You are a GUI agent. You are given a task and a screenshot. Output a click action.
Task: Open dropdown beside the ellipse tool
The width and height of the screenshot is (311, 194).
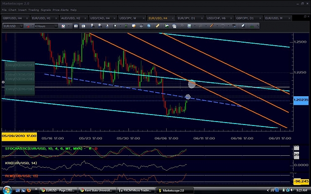(228, 26)
